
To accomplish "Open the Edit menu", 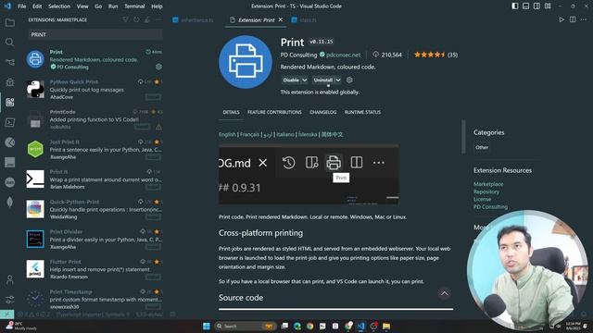I will (37, 6).
